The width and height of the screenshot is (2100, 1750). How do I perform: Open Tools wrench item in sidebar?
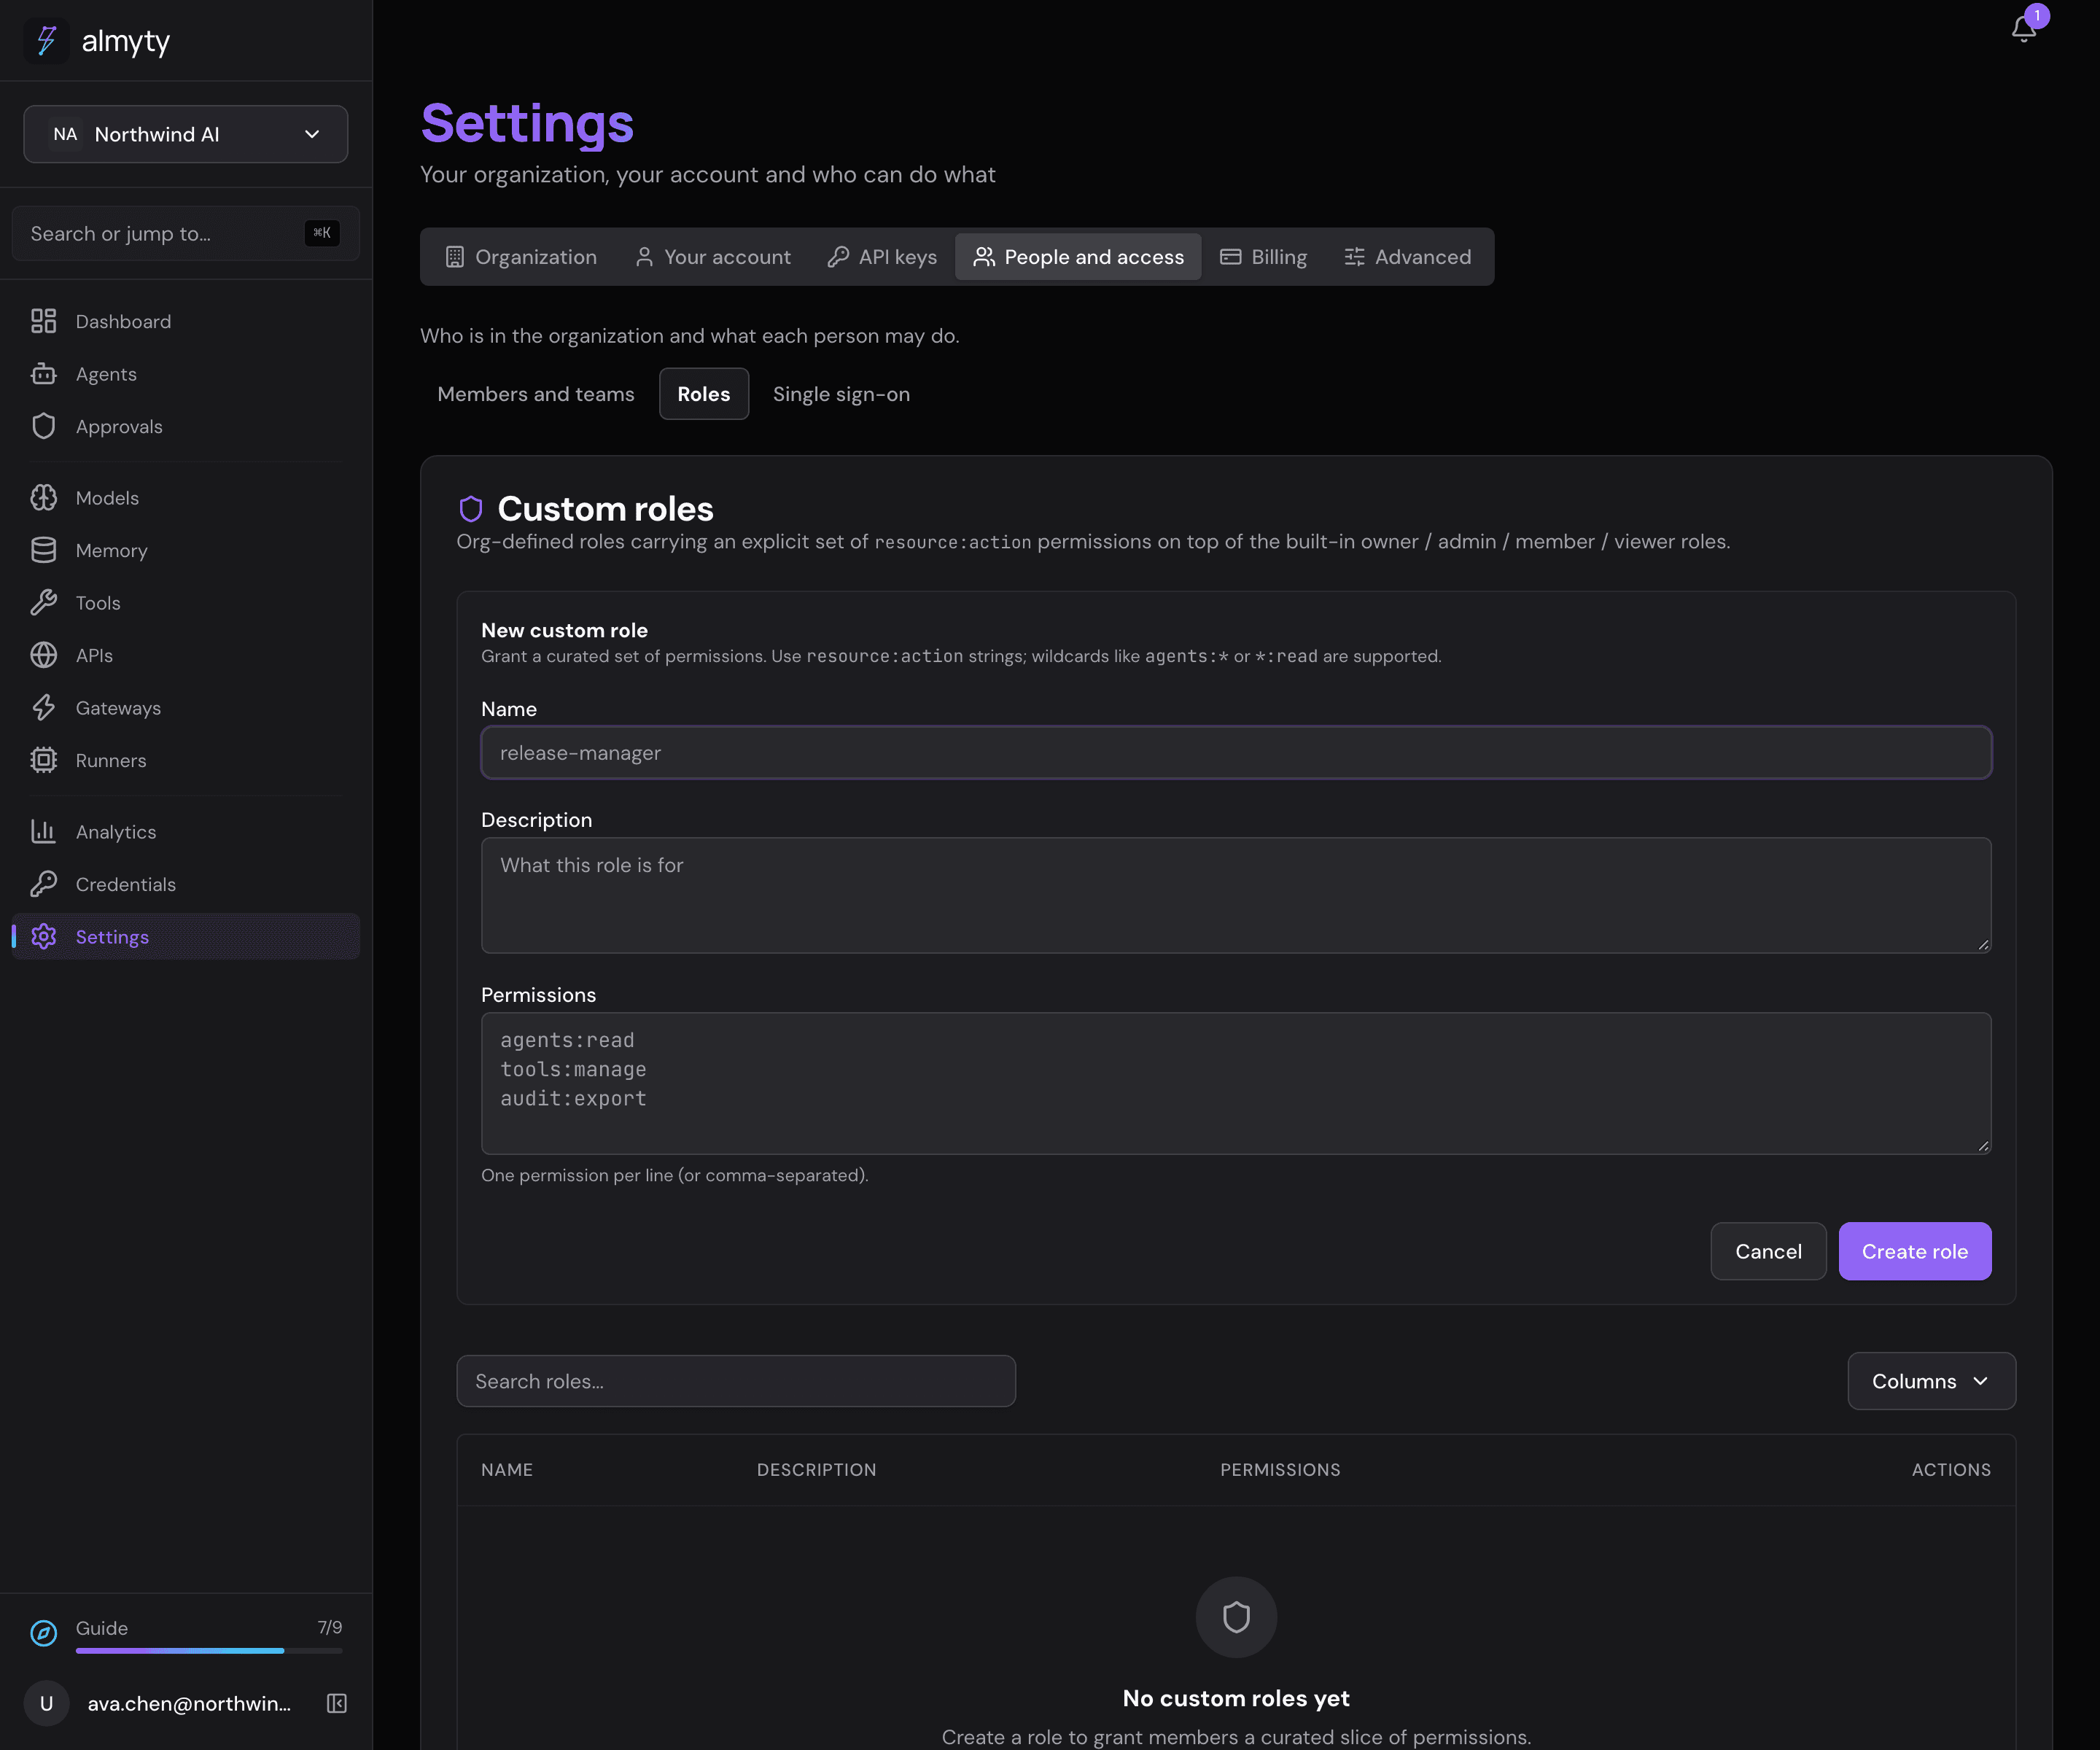click(x=186, y=603)
